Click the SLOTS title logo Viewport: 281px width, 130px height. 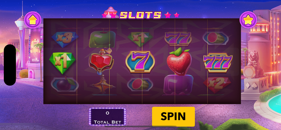tap(140, 15)
